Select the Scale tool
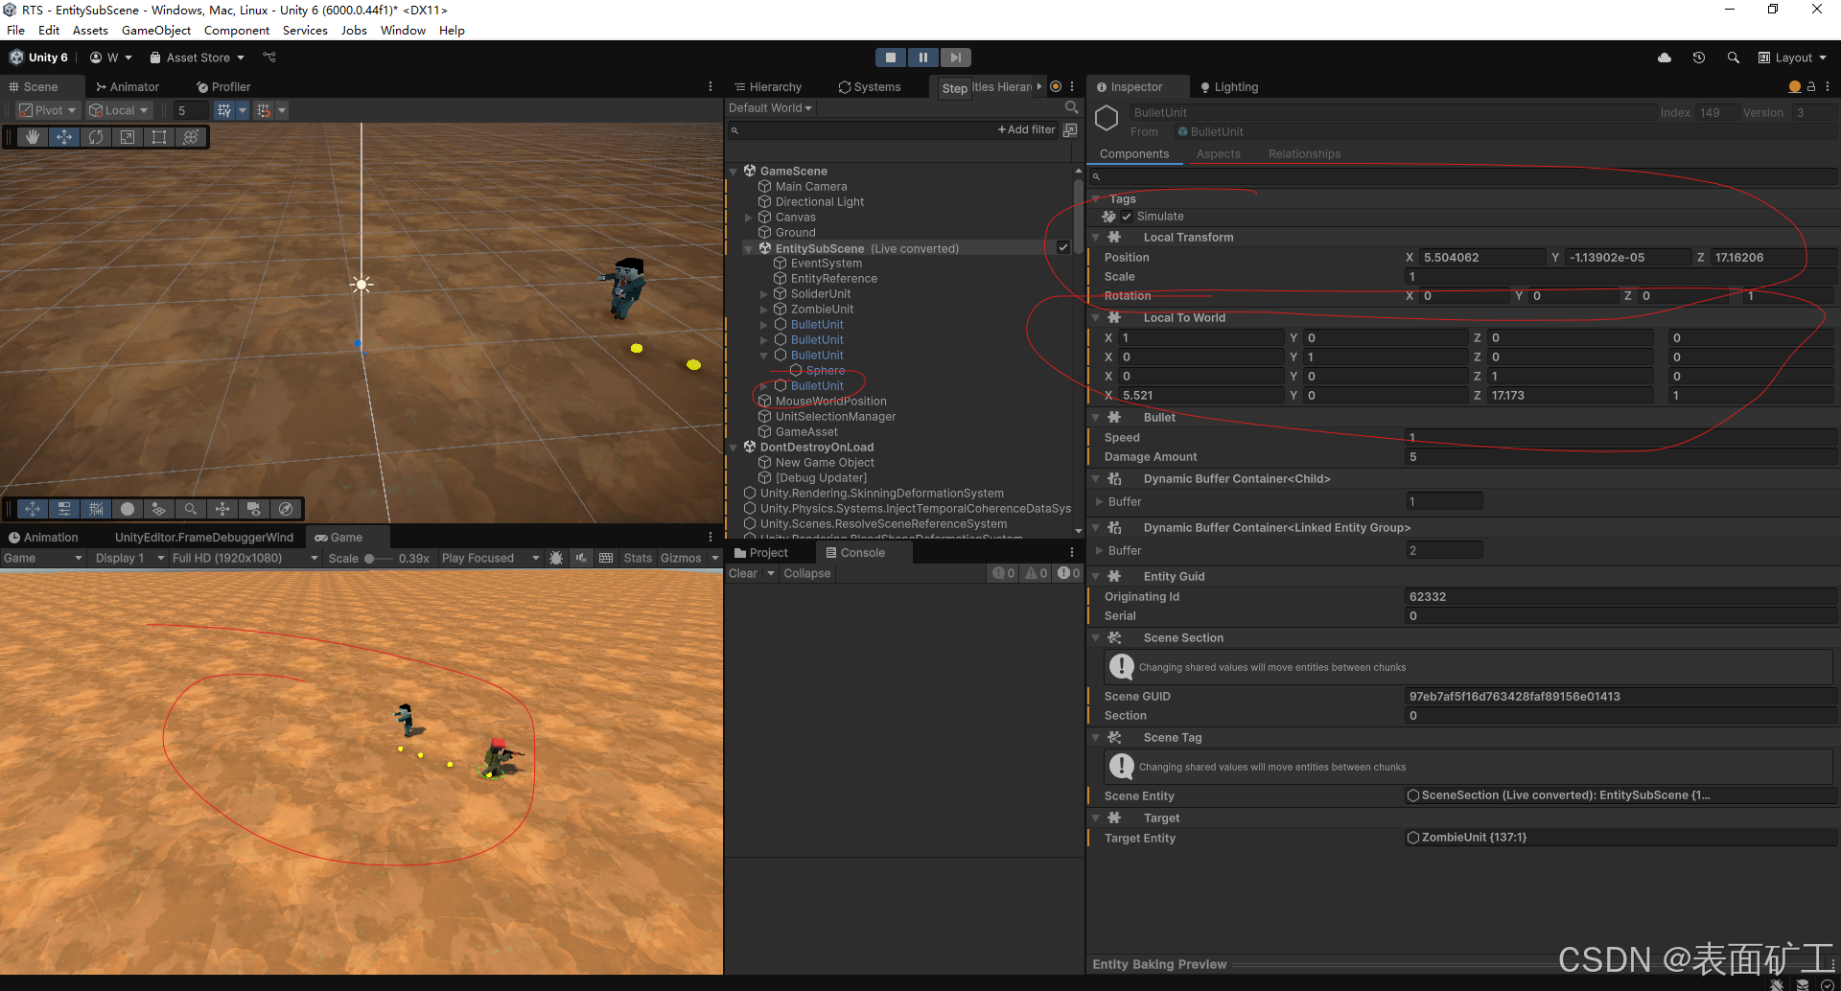Screen dimensions: 1841x991 [x=128, y=137]
